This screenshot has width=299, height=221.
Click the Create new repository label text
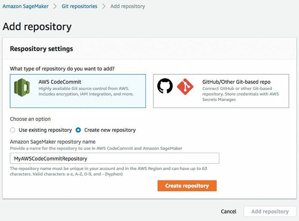point(110,130)
